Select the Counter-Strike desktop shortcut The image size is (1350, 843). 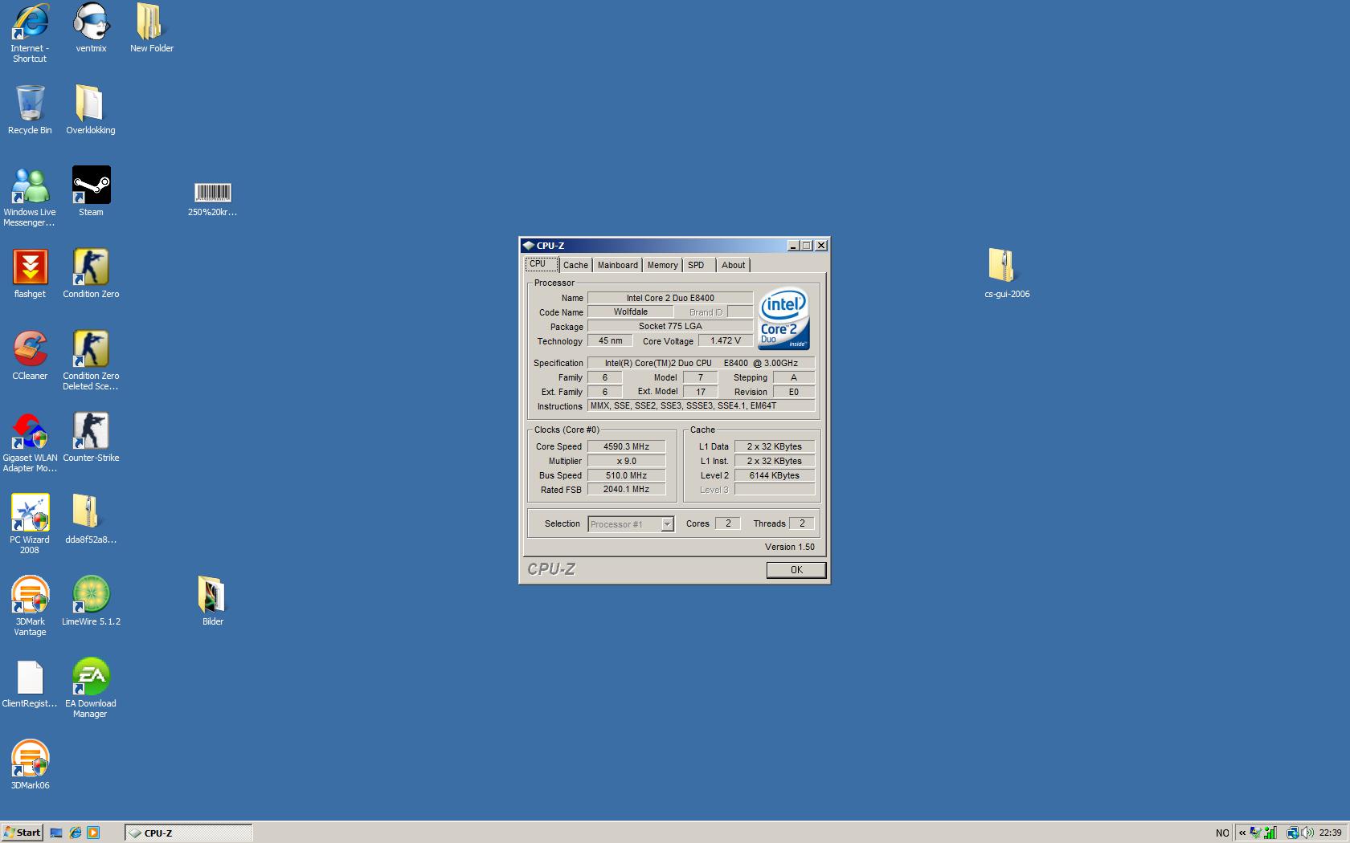[x=91, y=437]
